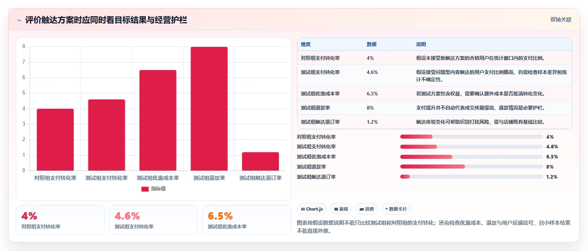Click the 说明 column header
Image resolution: width=588 pixels, height=251 pixels.
pos(421,44)
